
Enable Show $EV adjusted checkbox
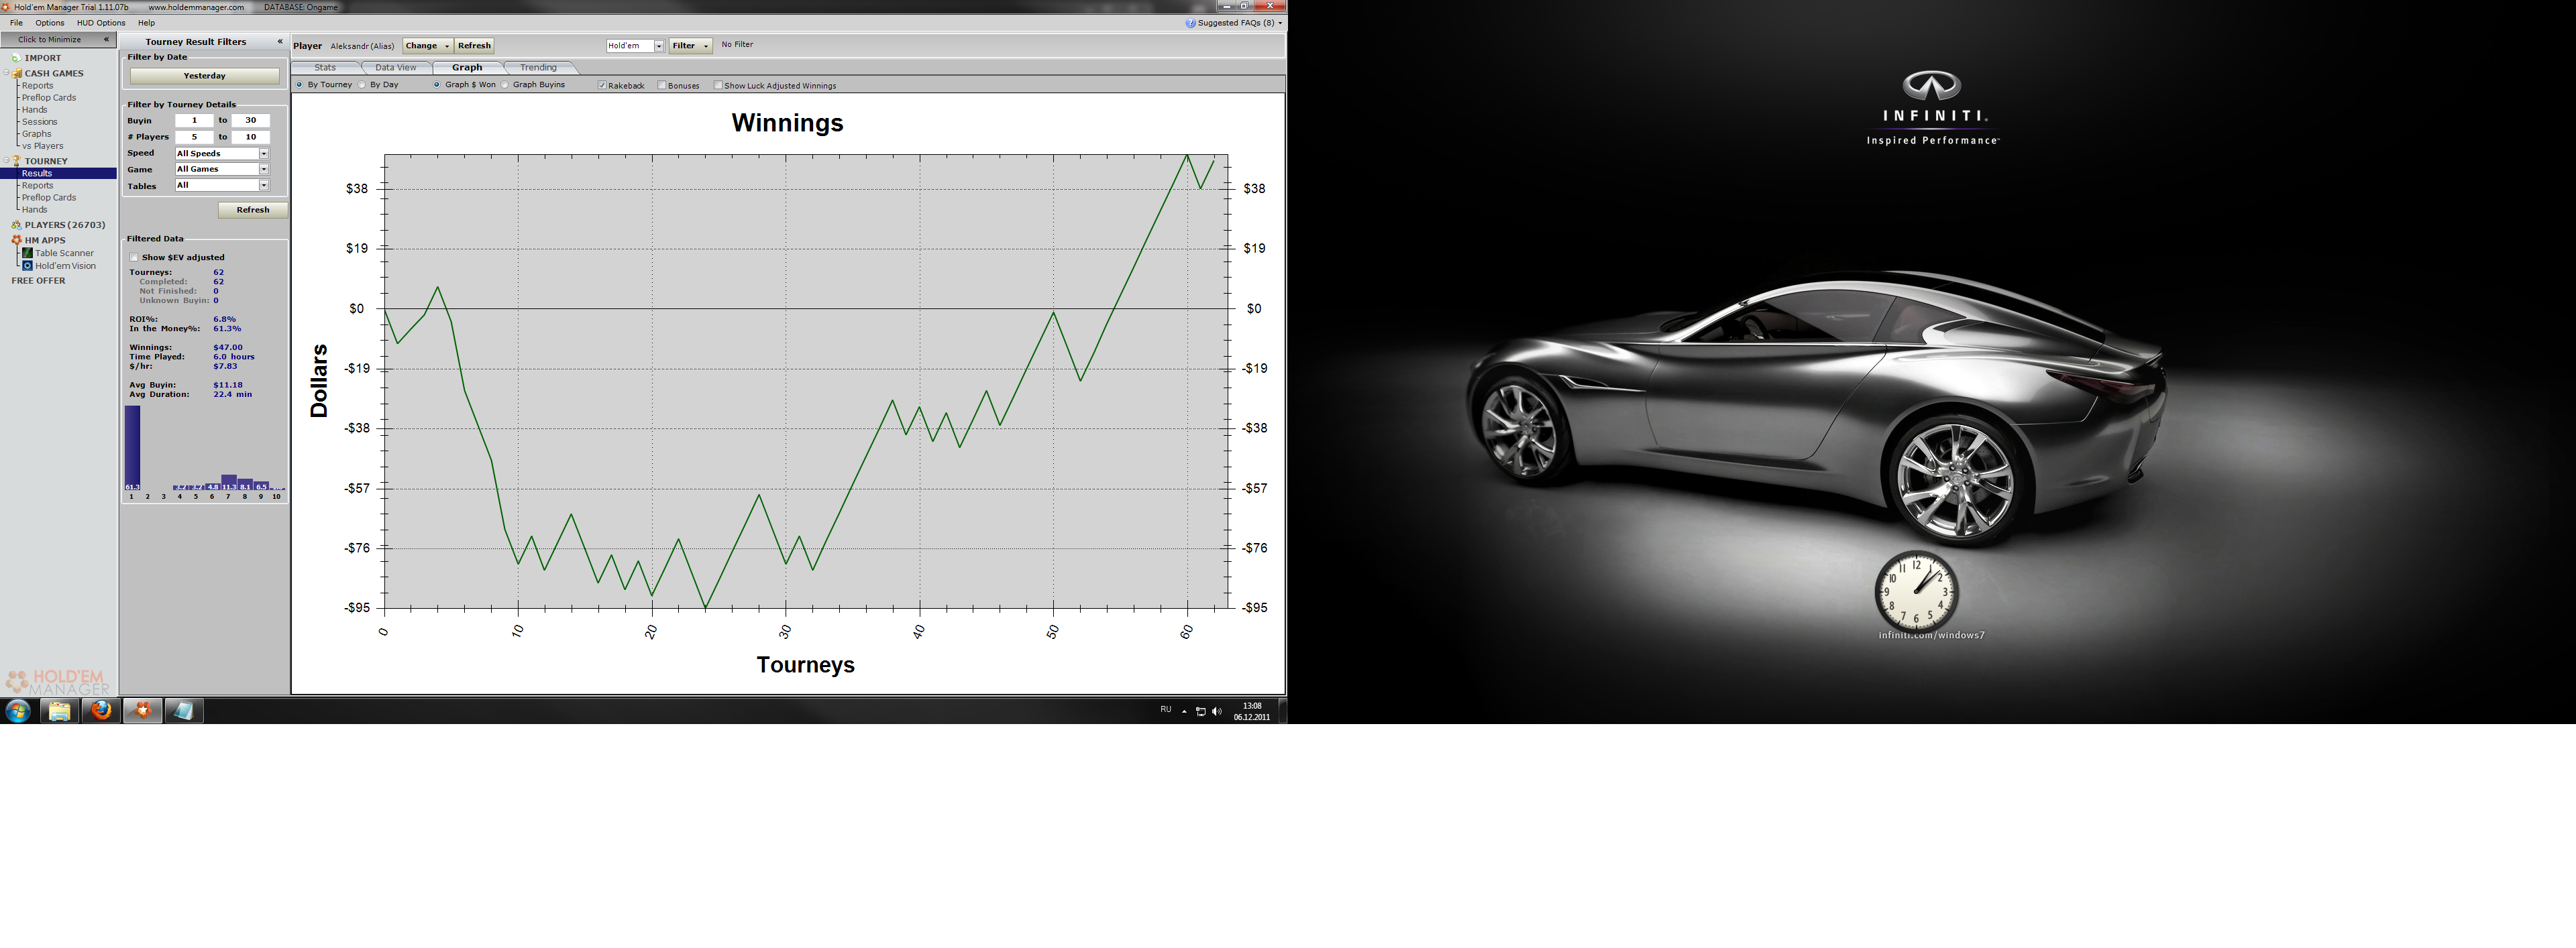pos(134,257)
